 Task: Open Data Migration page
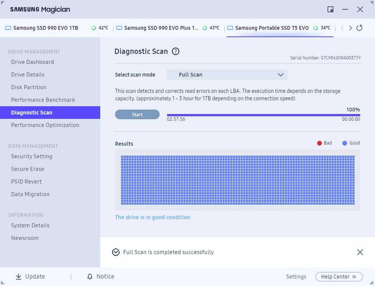click(x=30, y=194)
